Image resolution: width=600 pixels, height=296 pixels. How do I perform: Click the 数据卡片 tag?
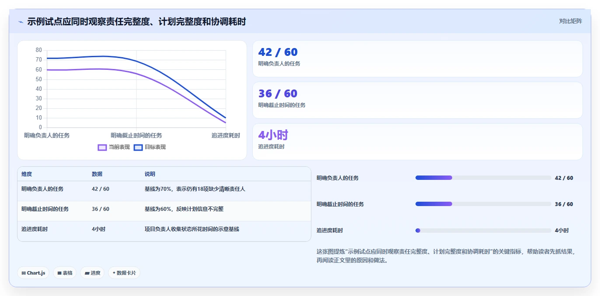tap(124, 273)
